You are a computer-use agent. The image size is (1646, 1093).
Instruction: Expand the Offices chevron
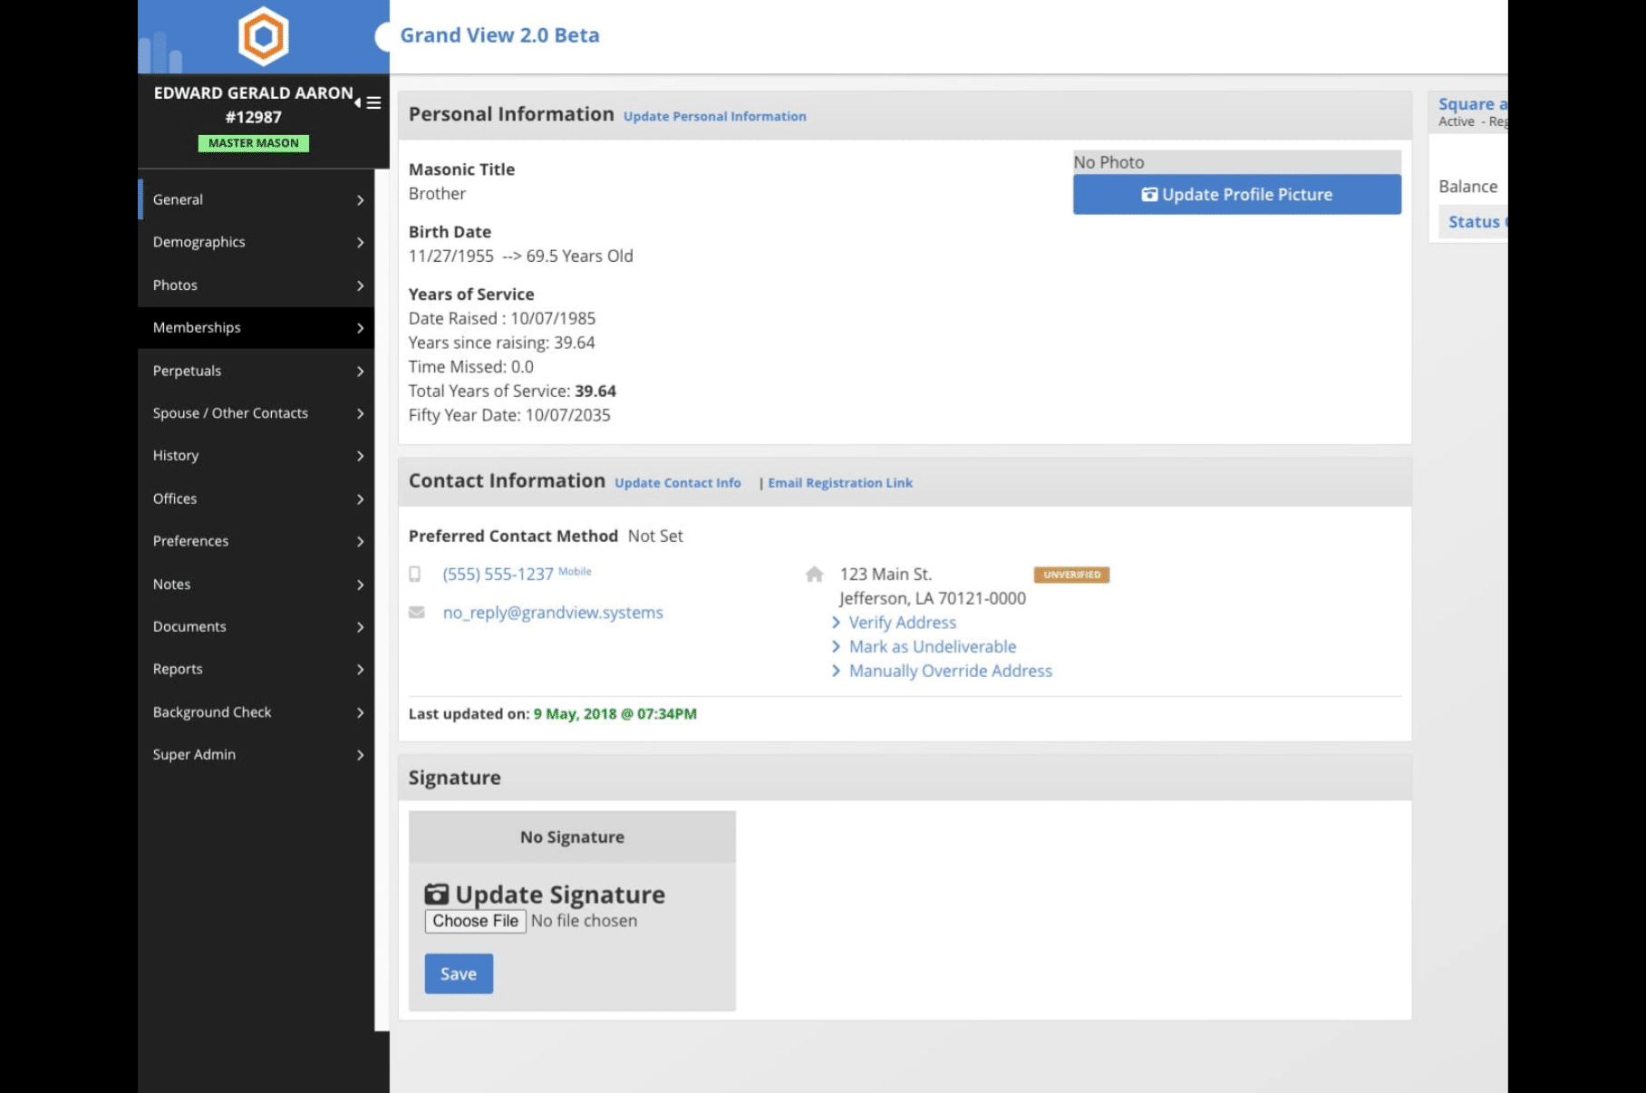[360, 498]
